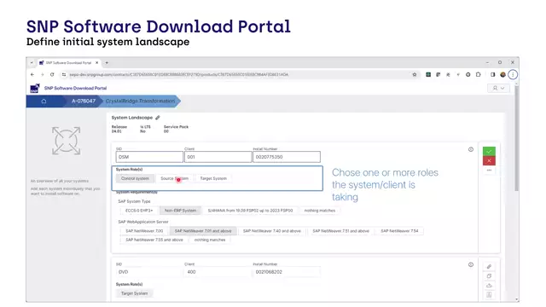546x307 pixels.
Task: Reload the page using the refresh icon
Action: (52, 74)
